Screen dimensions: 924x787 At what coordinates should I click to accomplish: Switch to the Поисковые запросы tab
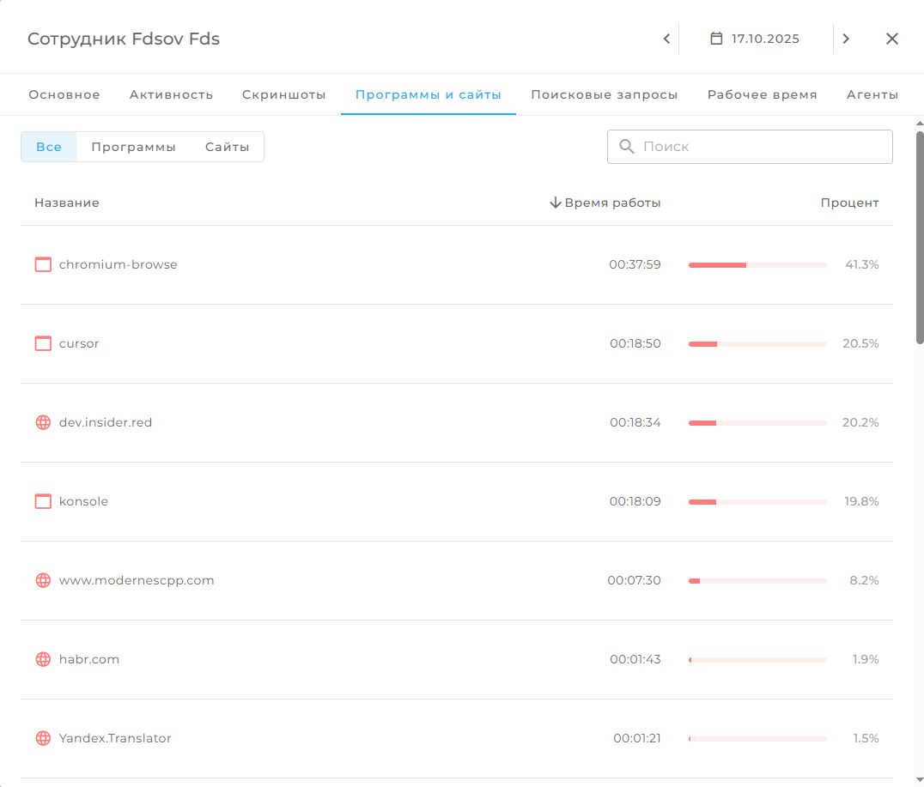click(604, 94)
